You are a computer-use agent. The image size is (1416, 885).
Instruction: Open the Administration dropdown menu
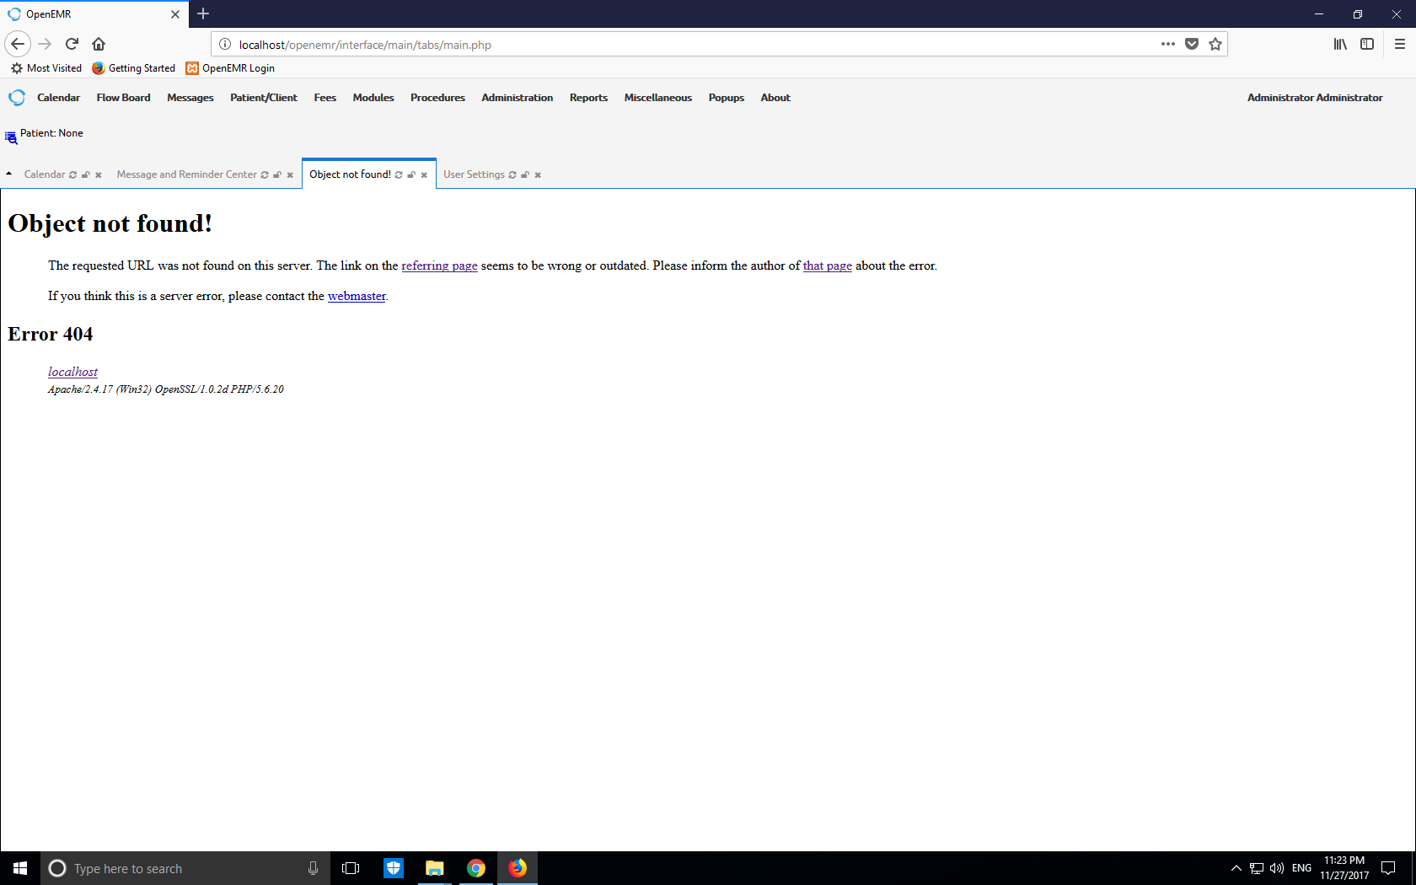click(517, 98)
